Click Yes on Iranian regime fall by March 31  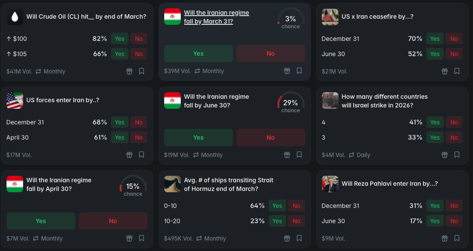[198, 54]
